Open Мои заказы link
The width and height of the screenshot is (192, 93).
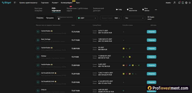(x=146, y=10)
